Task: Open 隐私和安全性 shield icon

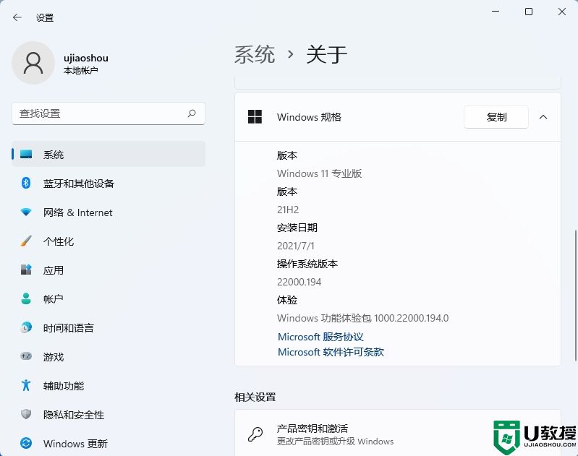Action: point(26,414)
